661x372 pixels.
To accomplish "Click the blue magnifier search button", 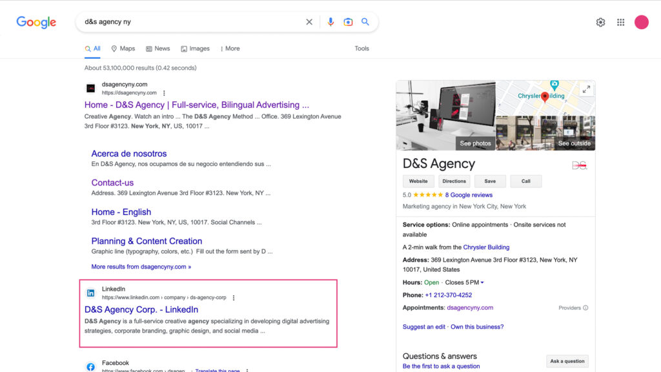I will (365, 22).
